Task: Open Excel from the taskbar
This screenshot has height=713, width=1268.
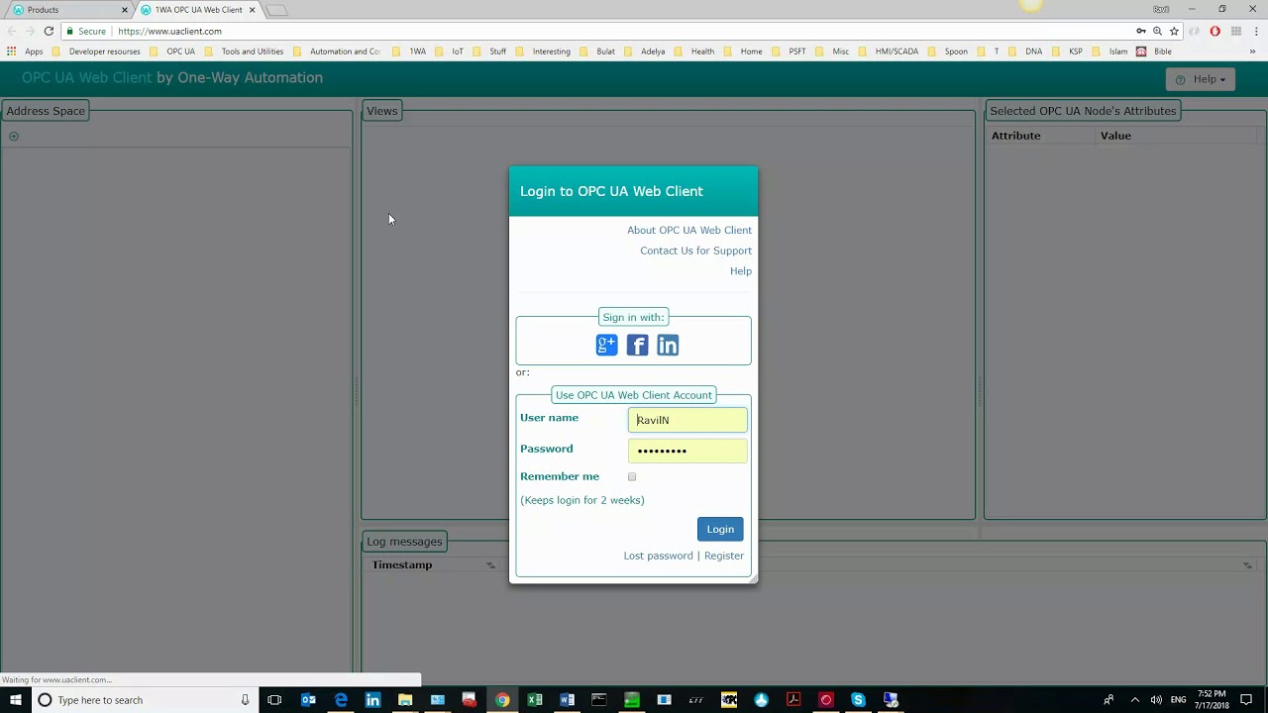Action: [x=535, y=700]
